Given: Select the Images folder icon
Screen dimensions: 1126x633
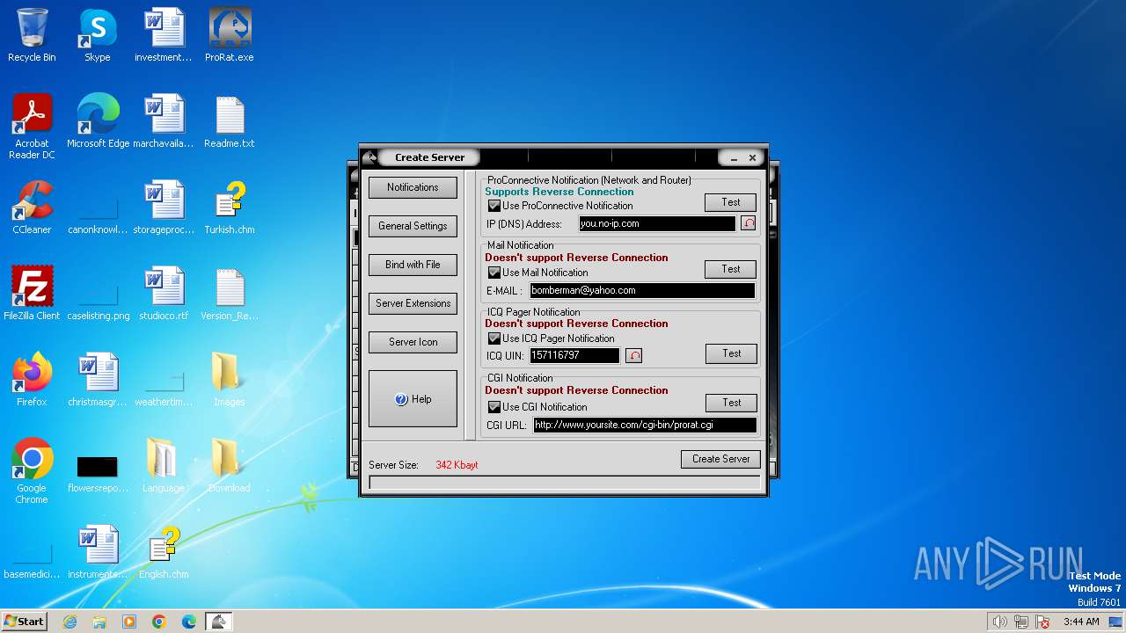Looking at the screenshot, I should coord(230,380).
